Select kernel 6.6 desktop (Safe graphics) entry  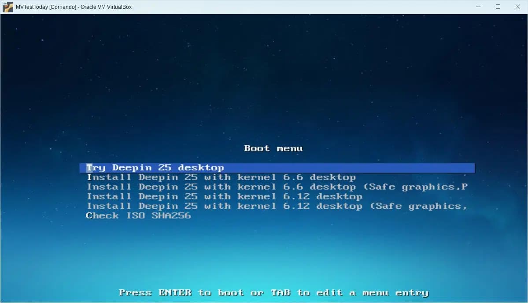pos(277,187)
